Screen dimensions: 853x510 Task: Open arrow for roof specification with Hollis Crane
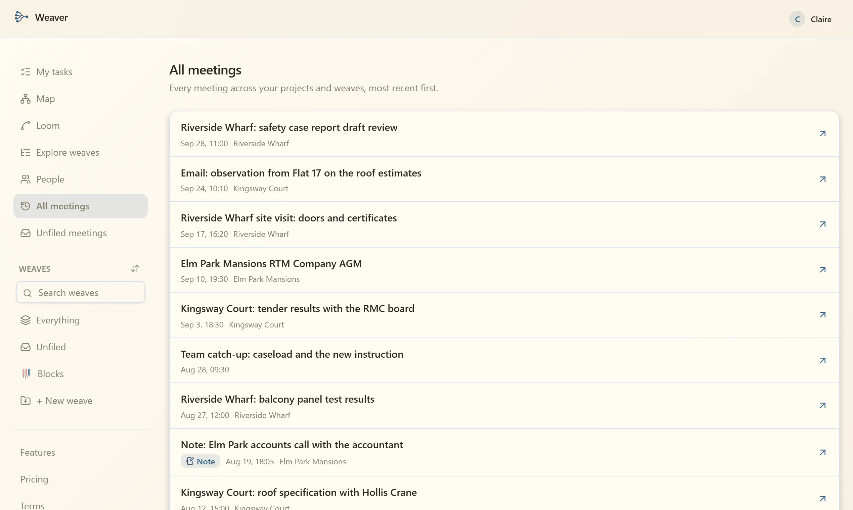coord(822,498)
